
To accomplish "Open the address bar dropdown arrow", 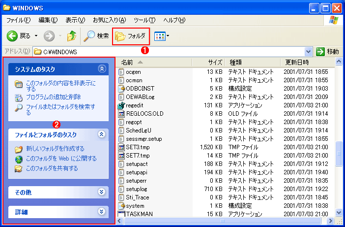I will tap(309, 52).
